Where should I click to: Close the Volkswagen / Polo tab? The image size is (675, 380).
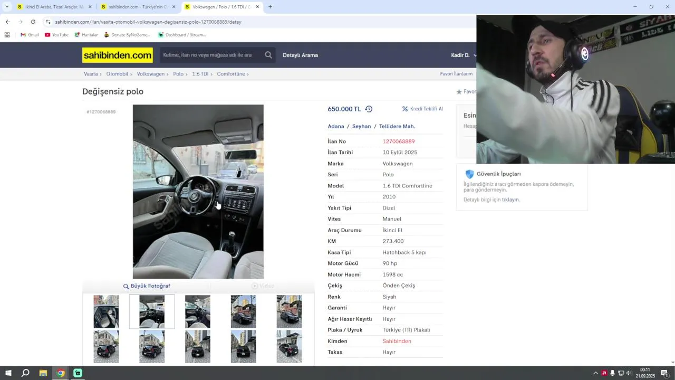[x=257, y=7]
